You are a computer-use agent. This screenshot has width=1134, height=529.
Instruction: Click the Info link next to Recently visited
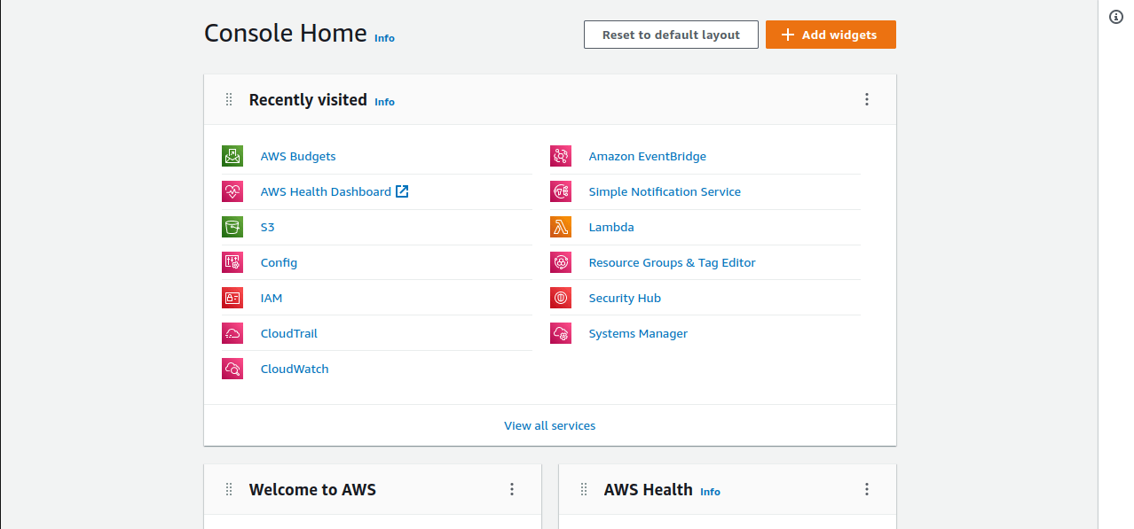coord(384,102)
